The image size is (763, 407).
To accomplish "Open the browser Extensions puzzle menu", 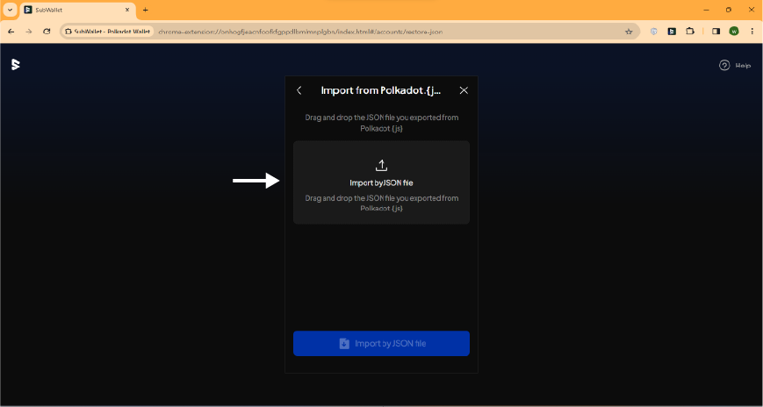I will pyautogui.click(x=690, y=31).
